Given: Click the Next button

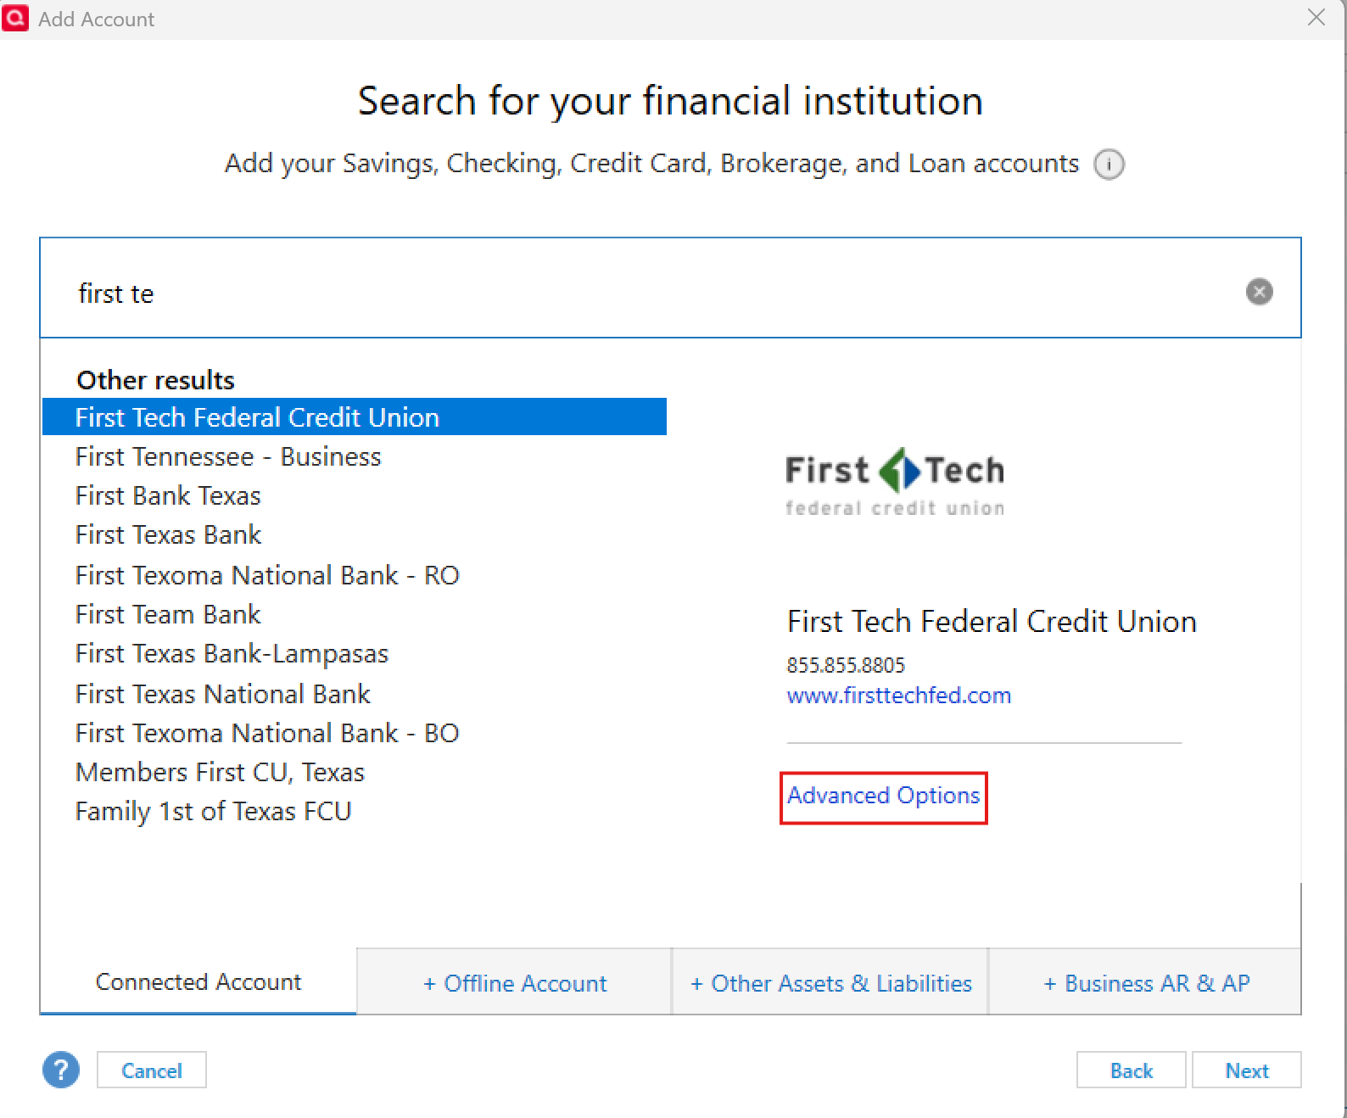Looking at the screenshot, I should (1247, 1070).
